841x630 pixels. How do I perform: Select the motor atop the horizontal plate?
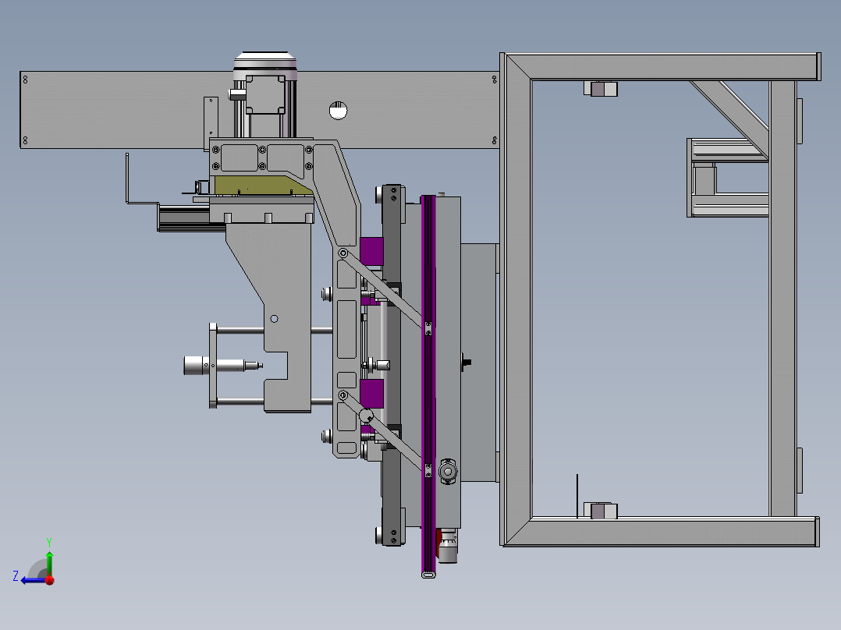point(265,95)
